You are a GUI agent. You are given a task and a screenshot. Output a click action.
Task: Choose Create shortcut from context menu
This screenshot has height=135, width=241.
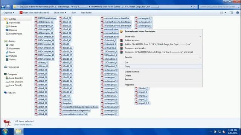(x=161, y=72)
